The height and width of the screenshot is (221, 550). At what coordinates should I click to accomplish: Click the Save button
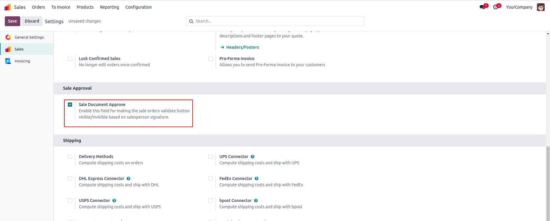click(x=13, y=21)
